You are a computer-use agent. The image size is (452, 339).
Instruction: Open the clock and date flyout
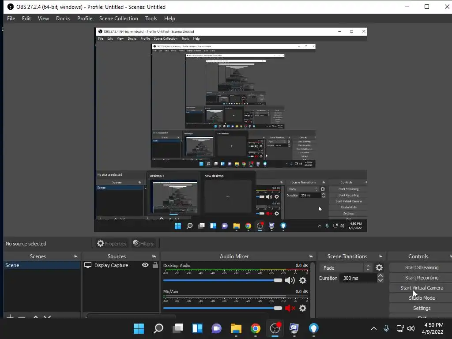(x=433, y=328)
